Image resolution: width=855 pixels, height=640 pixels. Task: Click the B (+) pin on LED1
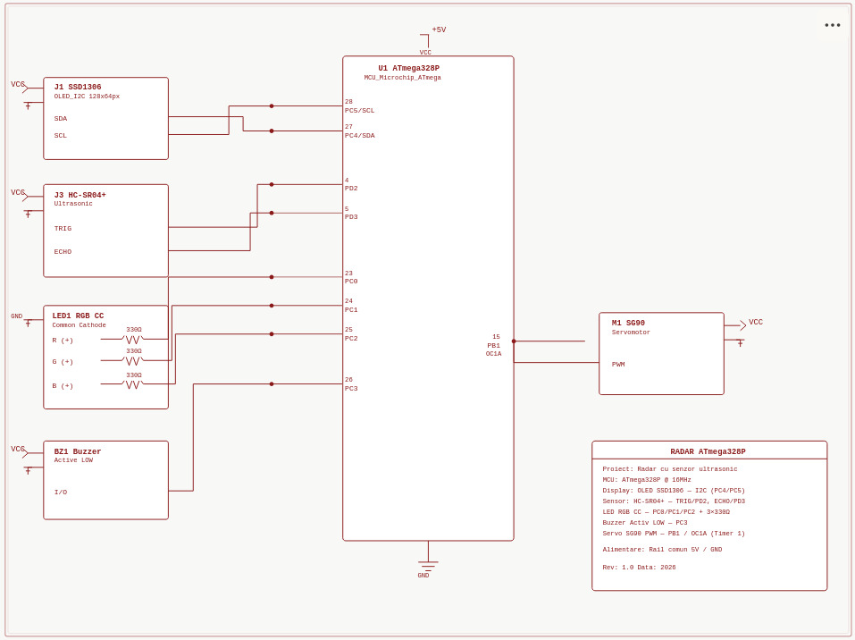click(63, 386)
